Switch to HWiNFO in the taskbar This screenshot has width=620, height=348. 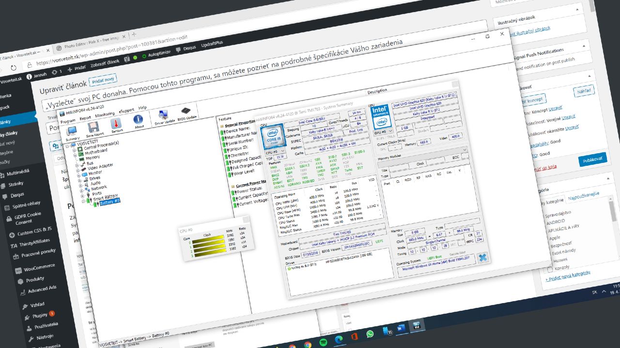pos(416,325)
